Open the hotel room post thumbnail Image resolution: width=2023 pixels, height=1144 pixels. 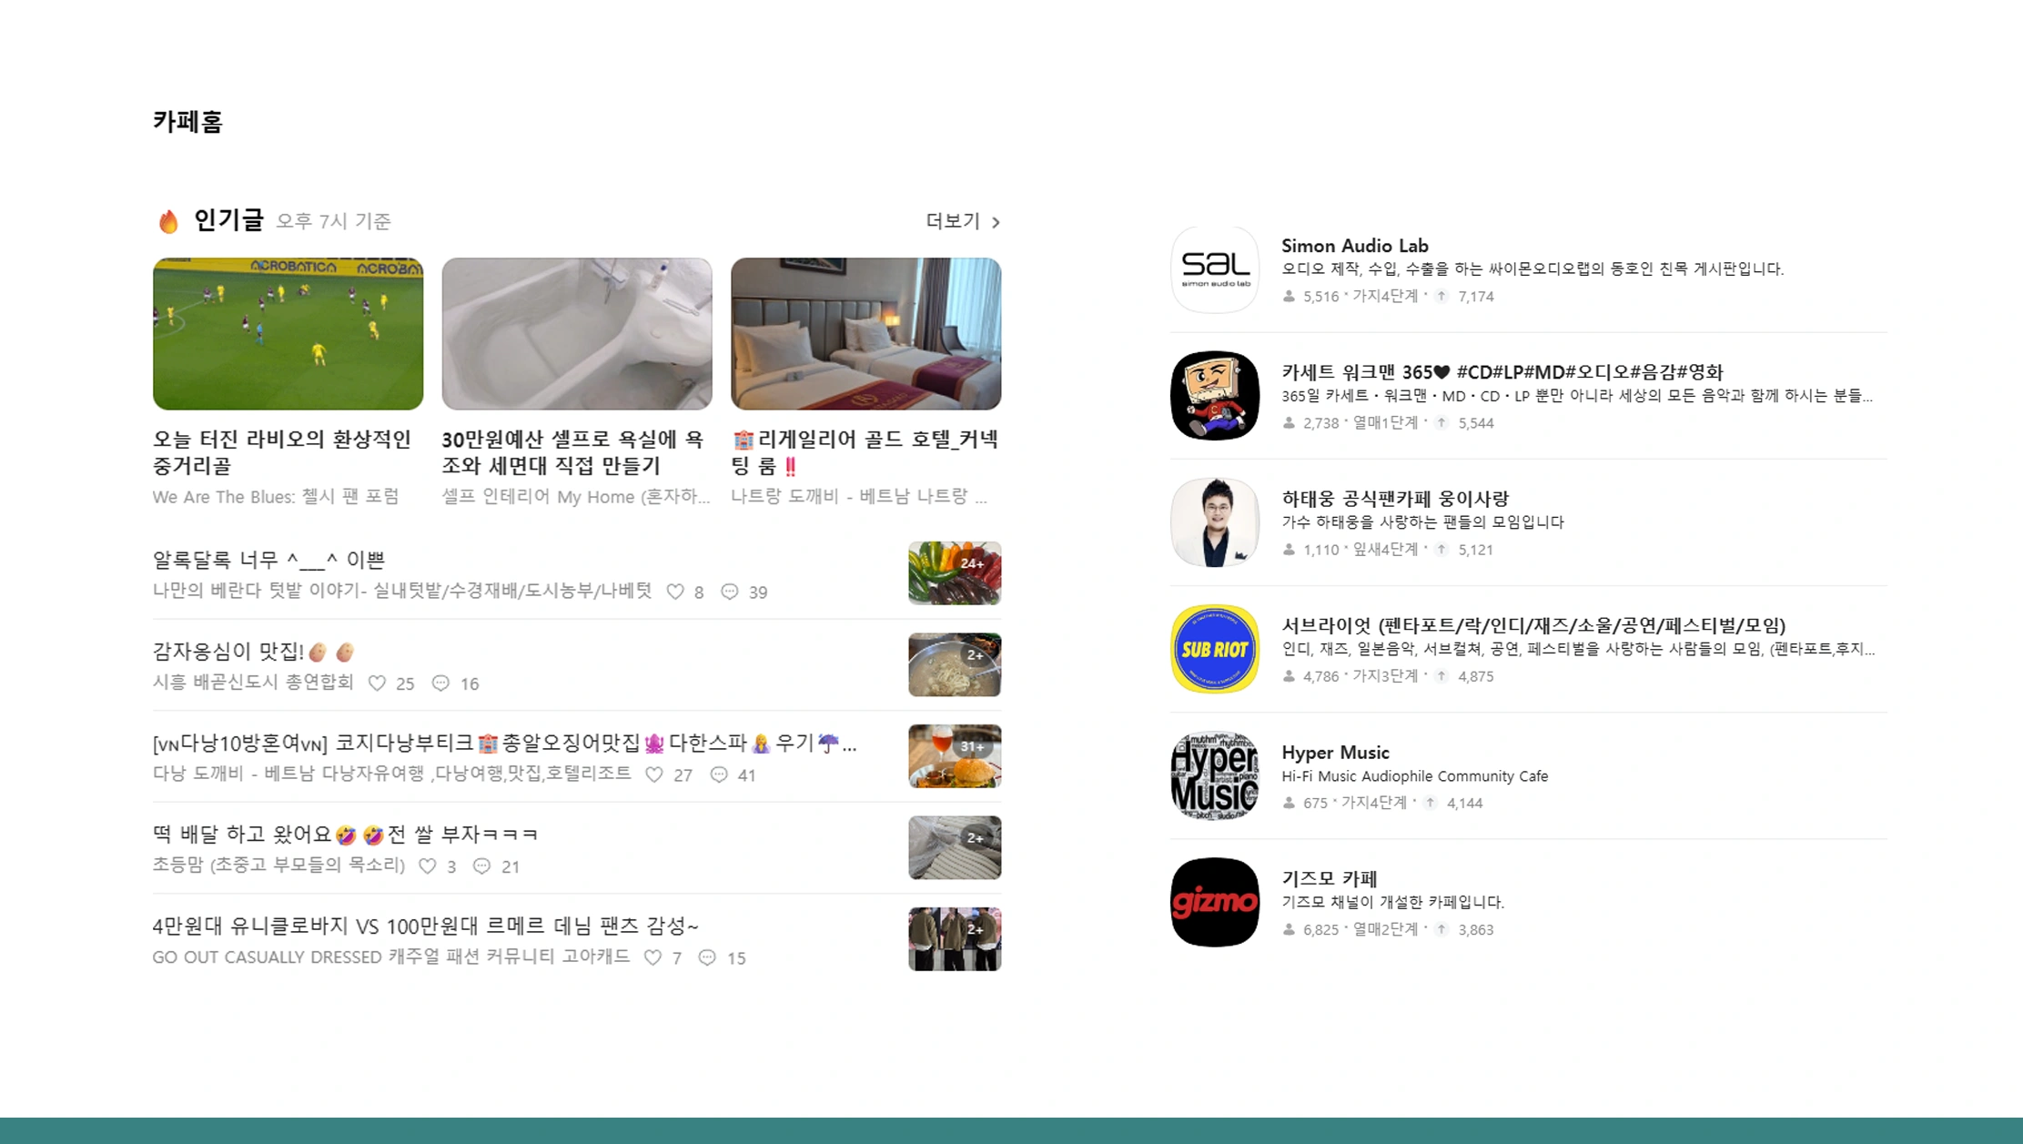(865, 333)
